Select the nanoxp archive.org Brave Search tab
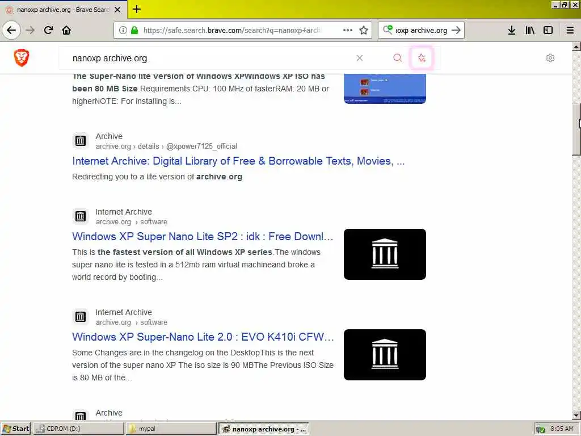This screenshot has width=581, height=436. point(63,10)
